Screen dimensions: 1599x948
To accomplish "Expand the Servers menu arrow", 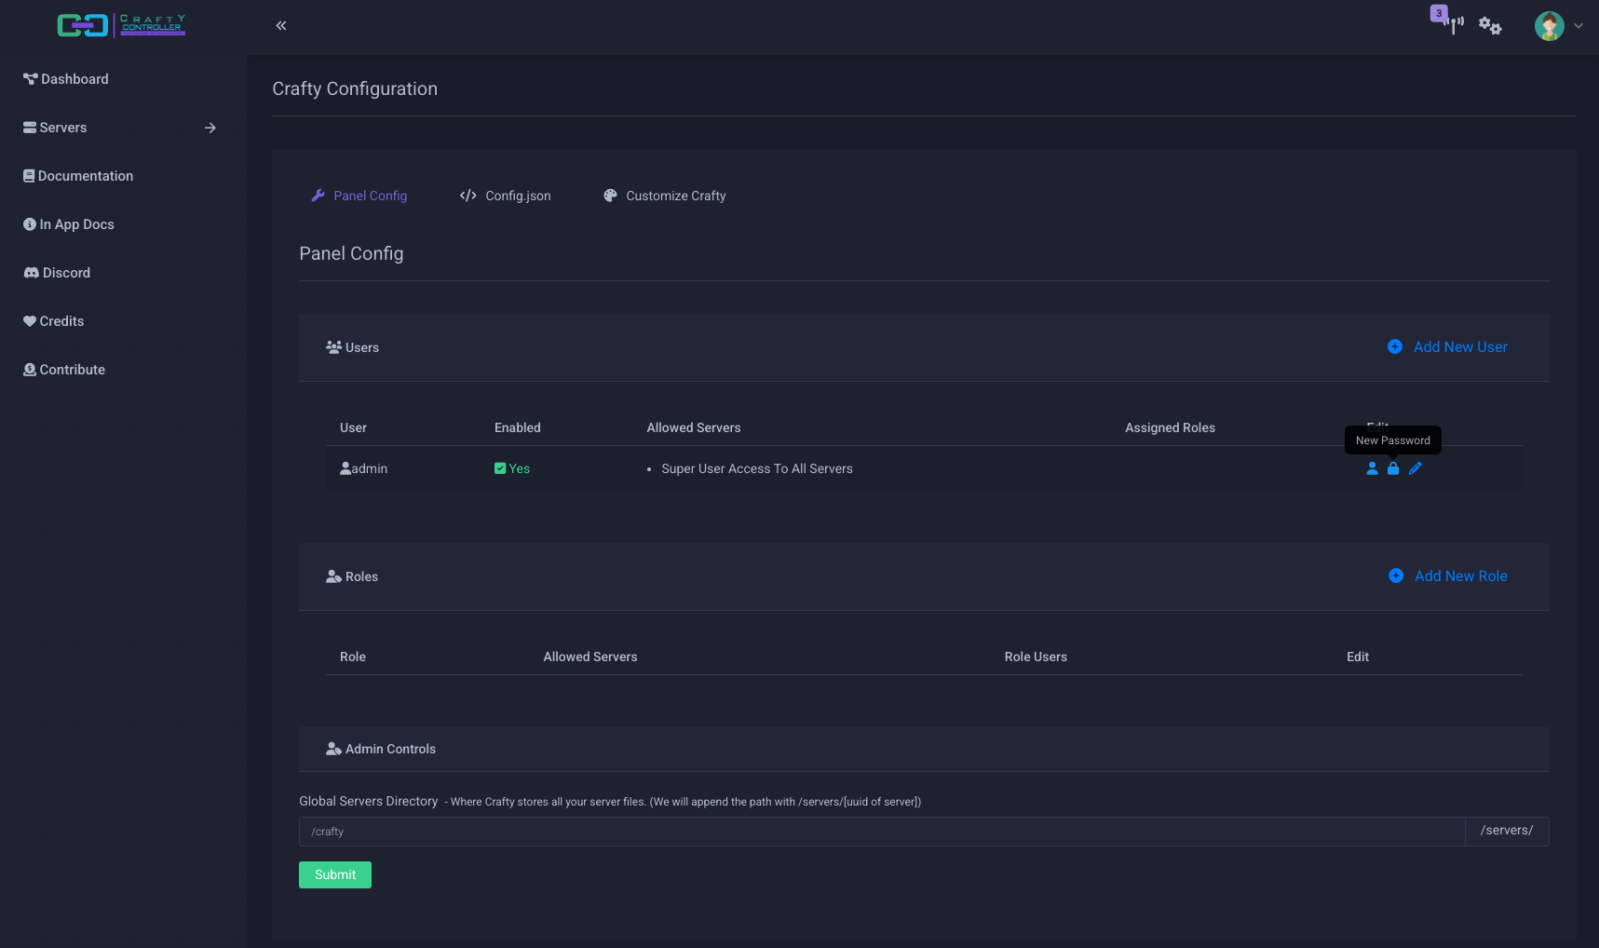I will click(210, 128).
